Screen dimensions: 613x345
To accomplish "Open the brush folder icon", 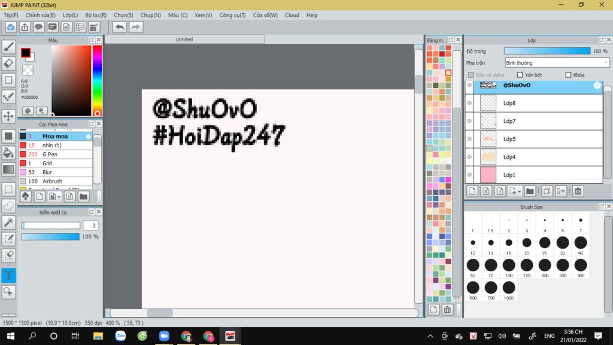I will [x=83, y=196].
